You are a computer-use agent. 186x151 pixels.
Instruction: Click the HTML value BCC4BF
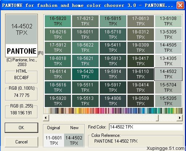pos(21,78)
